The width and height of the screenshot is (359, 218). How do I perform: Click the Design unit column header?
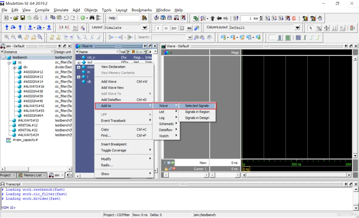[63, 52]
